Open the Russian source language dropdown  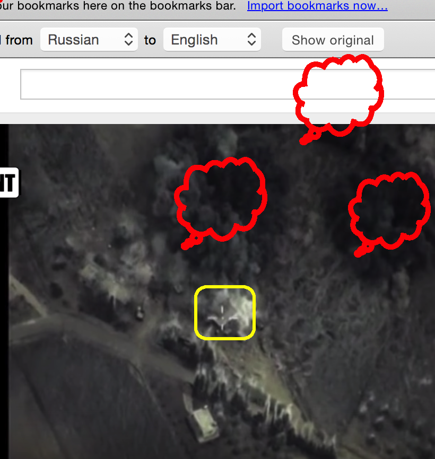(89, 40)
